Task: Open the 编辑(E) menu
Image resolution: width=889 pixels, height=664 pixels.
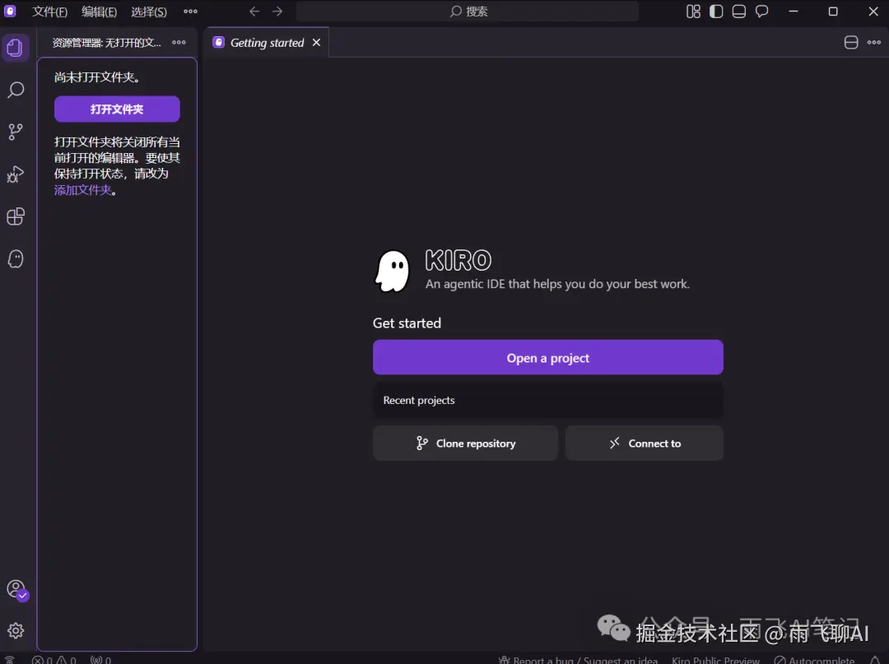Action: point(100,12)
